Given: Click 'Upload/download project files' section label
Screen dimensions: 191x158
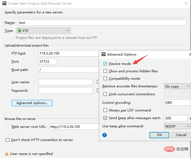Looking at the screenshot, I should coord(27,45).
